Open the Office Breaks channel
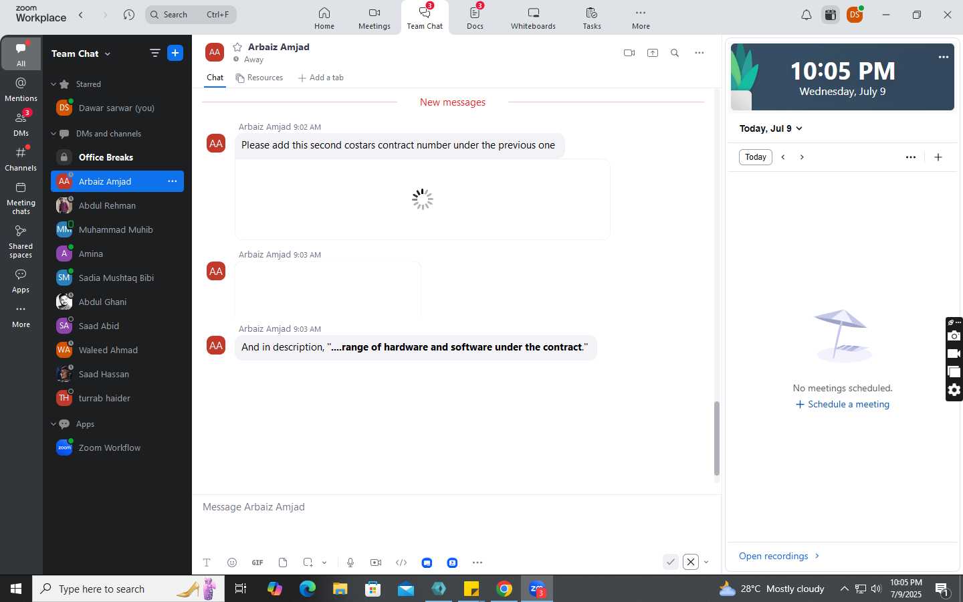The image size is (963, 602). [117, 157]
